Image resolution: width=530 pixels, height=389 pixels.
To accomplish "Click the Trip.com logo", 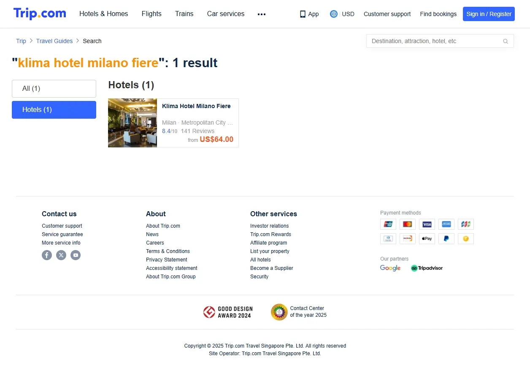I will pyautogui.click(x=40, y=14).
